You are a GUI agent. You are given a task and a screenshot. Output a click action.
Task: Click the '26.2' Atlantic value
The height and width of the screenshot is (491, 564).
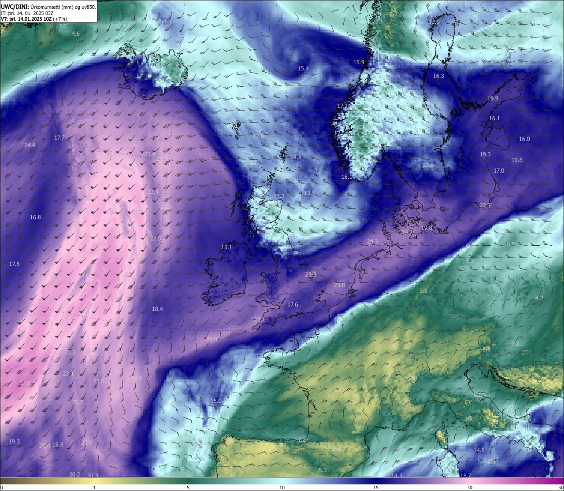pos(78,402)
